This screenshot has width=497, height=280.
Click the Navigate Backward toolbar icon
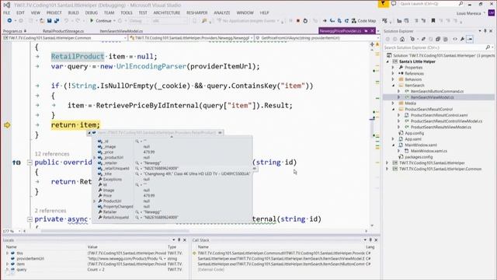click(x=10, y=21)
